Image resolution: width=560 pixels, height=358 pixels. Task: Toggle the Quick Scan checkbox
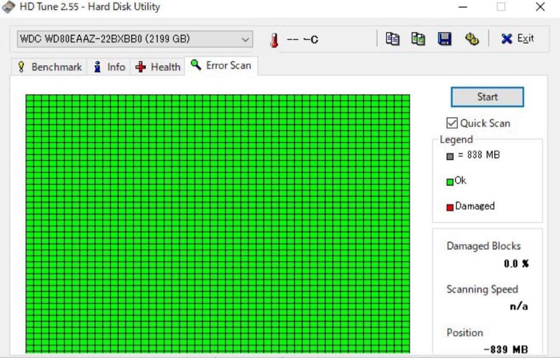click(452, 123)
